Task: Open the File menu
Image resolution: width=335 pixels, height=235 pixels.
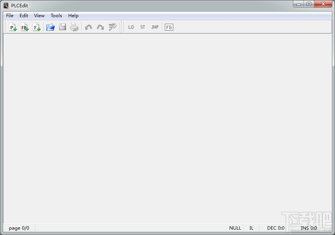Action: pyautogui.click(x=10, y=16)
